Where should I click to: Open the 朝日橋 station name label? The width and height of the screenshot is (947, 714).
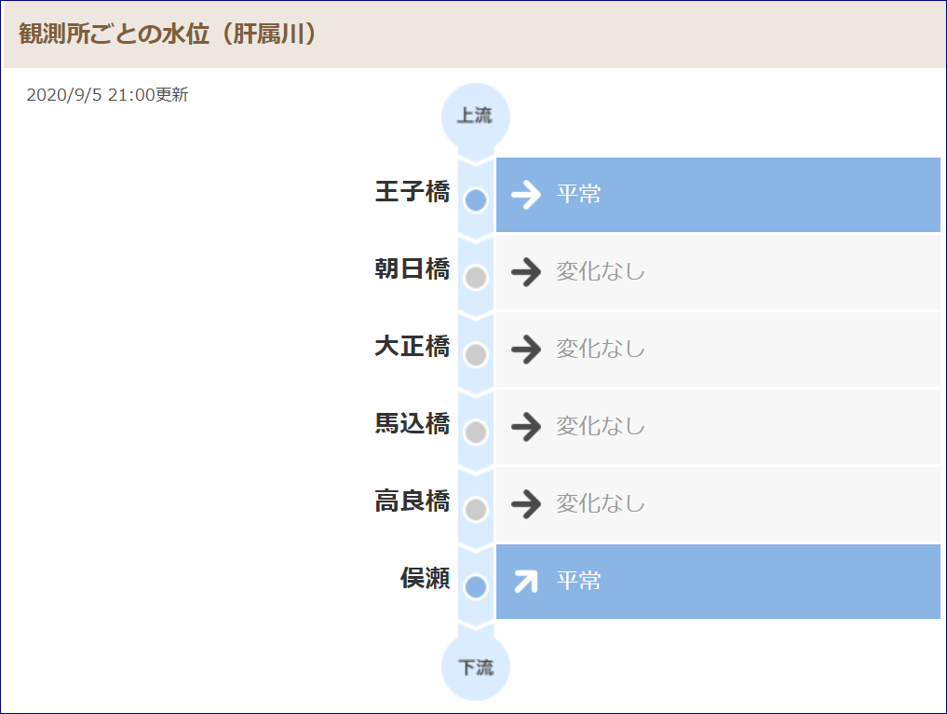[413, 269]
